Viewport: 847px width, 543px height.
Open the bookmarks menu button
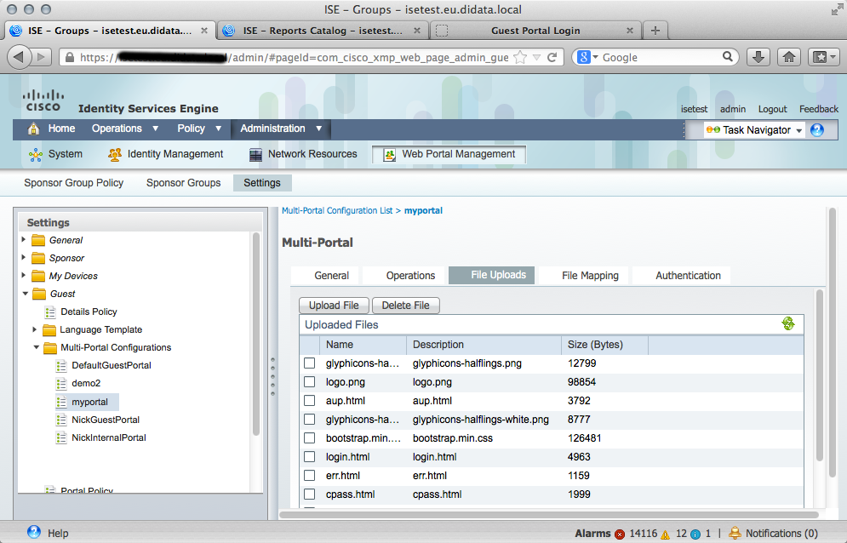[824, 57]
